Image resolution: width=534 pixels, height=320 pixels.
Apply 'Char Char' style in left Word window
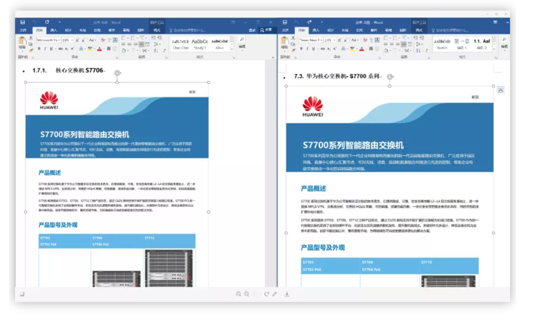[180, 44]
